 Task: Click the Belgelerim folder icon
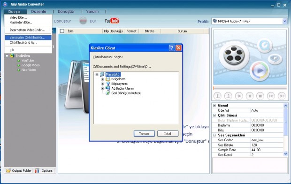pyautogui.click(x=108, y=79)
